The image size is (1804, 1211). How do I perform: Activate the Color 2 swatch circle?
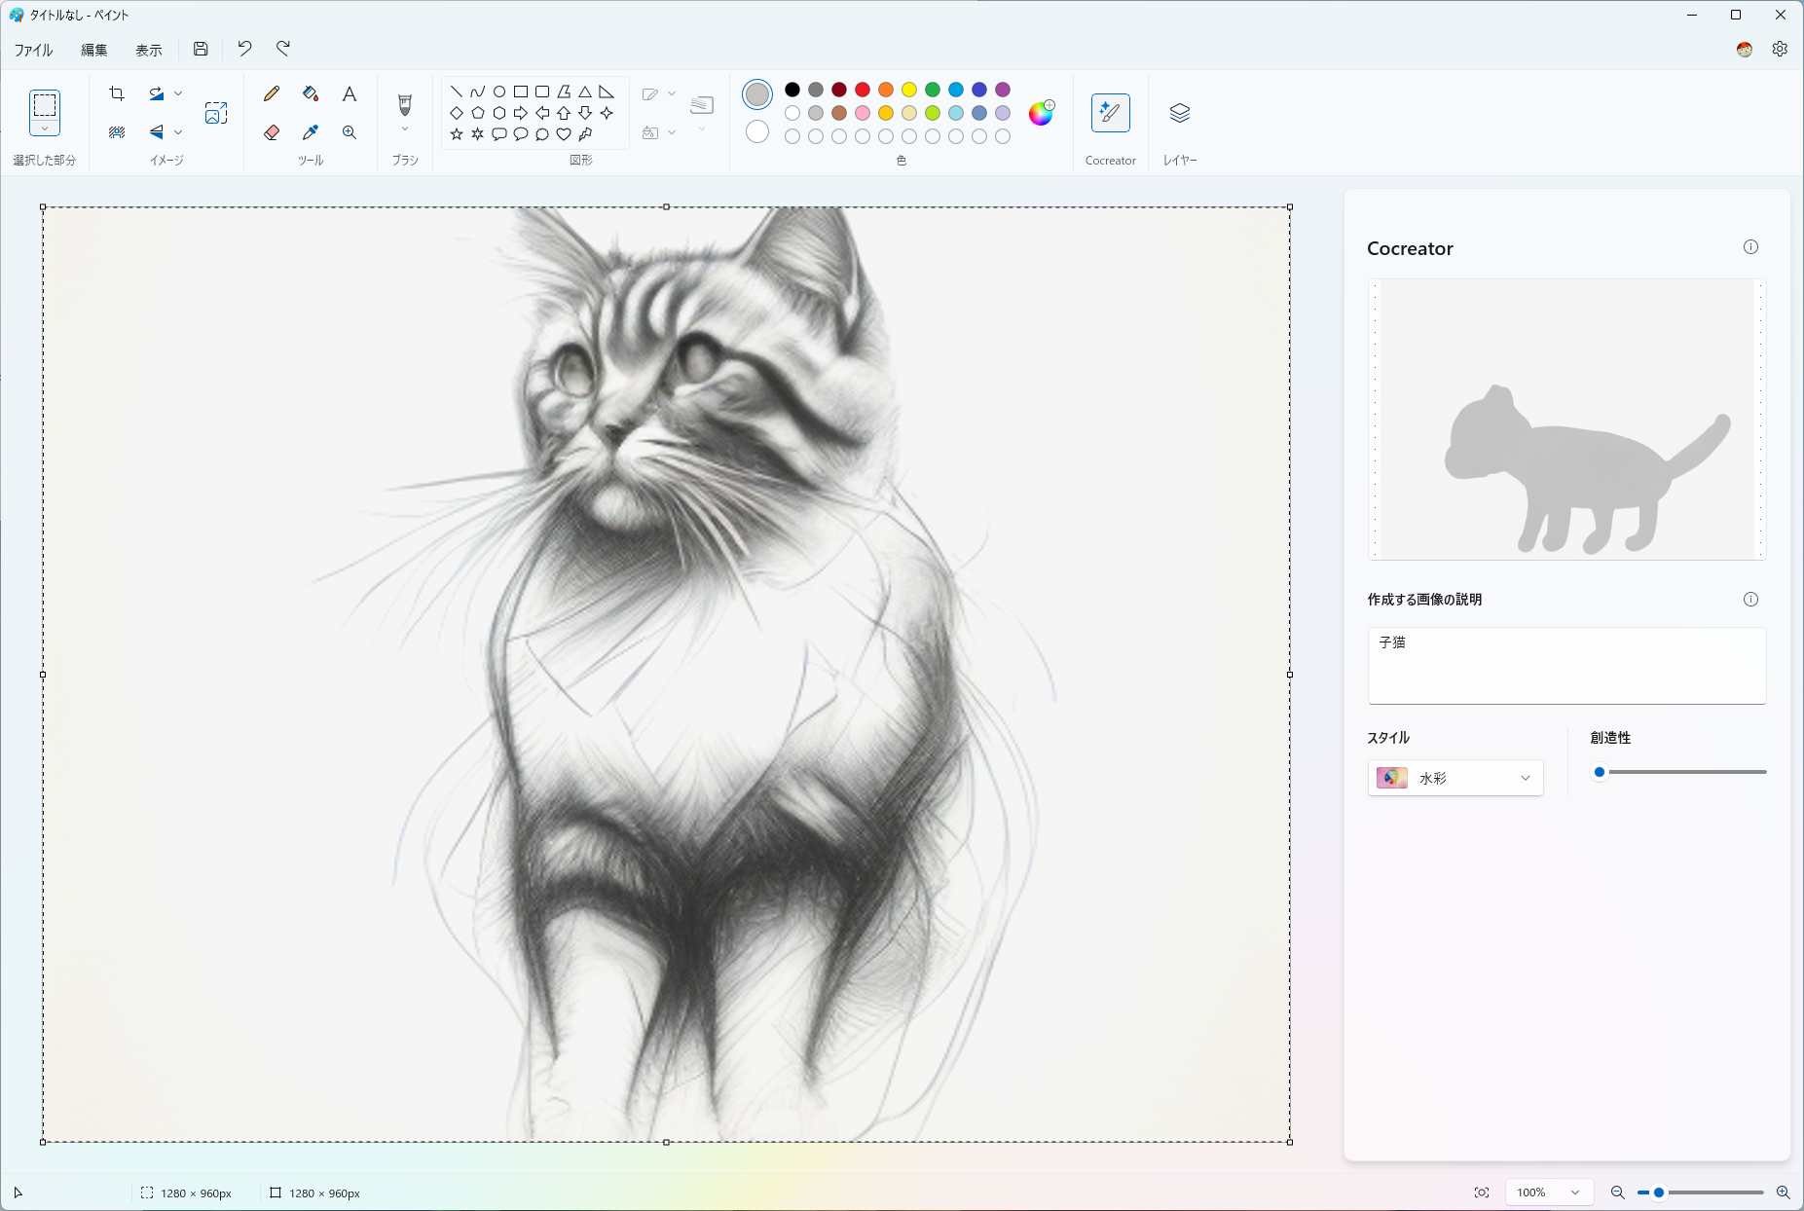click(x=756, y=131)
